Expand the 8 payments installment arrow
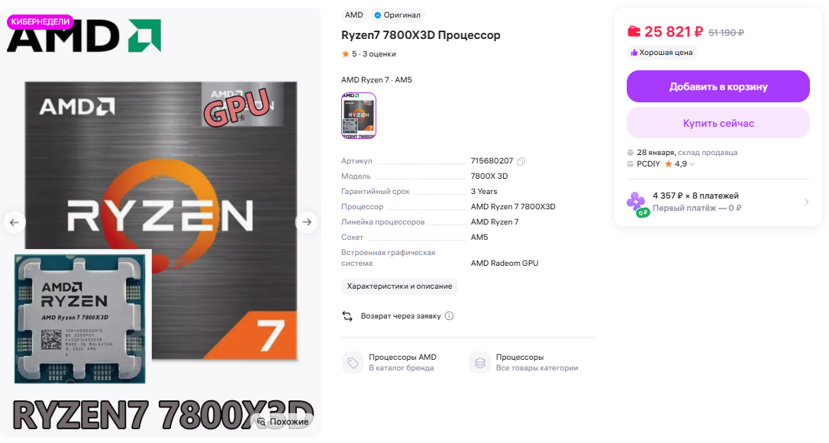 click(x=806, y=202)
